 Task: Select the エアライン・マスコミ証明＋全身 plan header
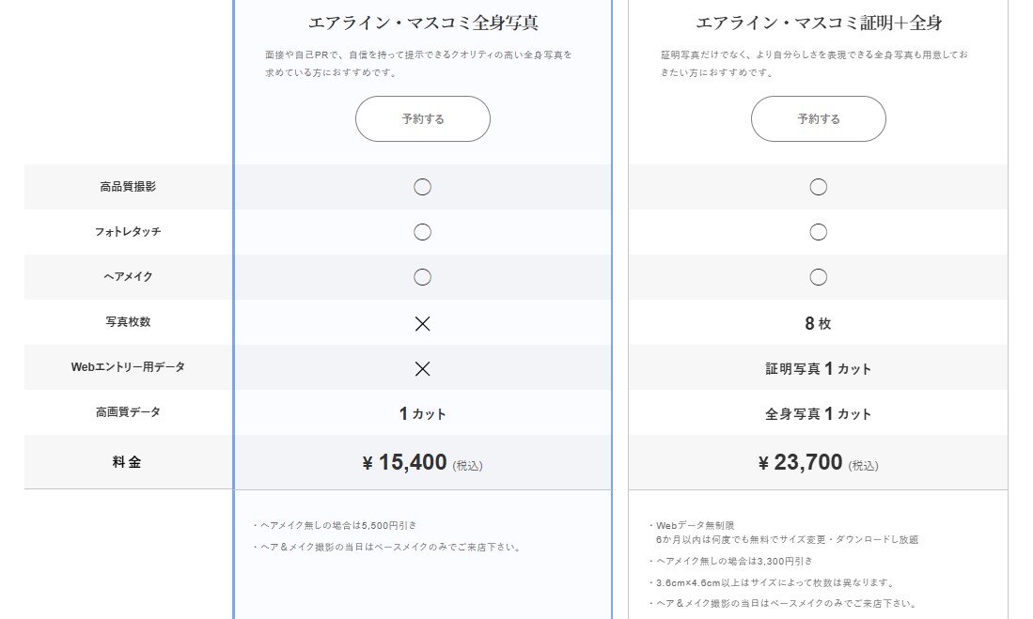818,21
